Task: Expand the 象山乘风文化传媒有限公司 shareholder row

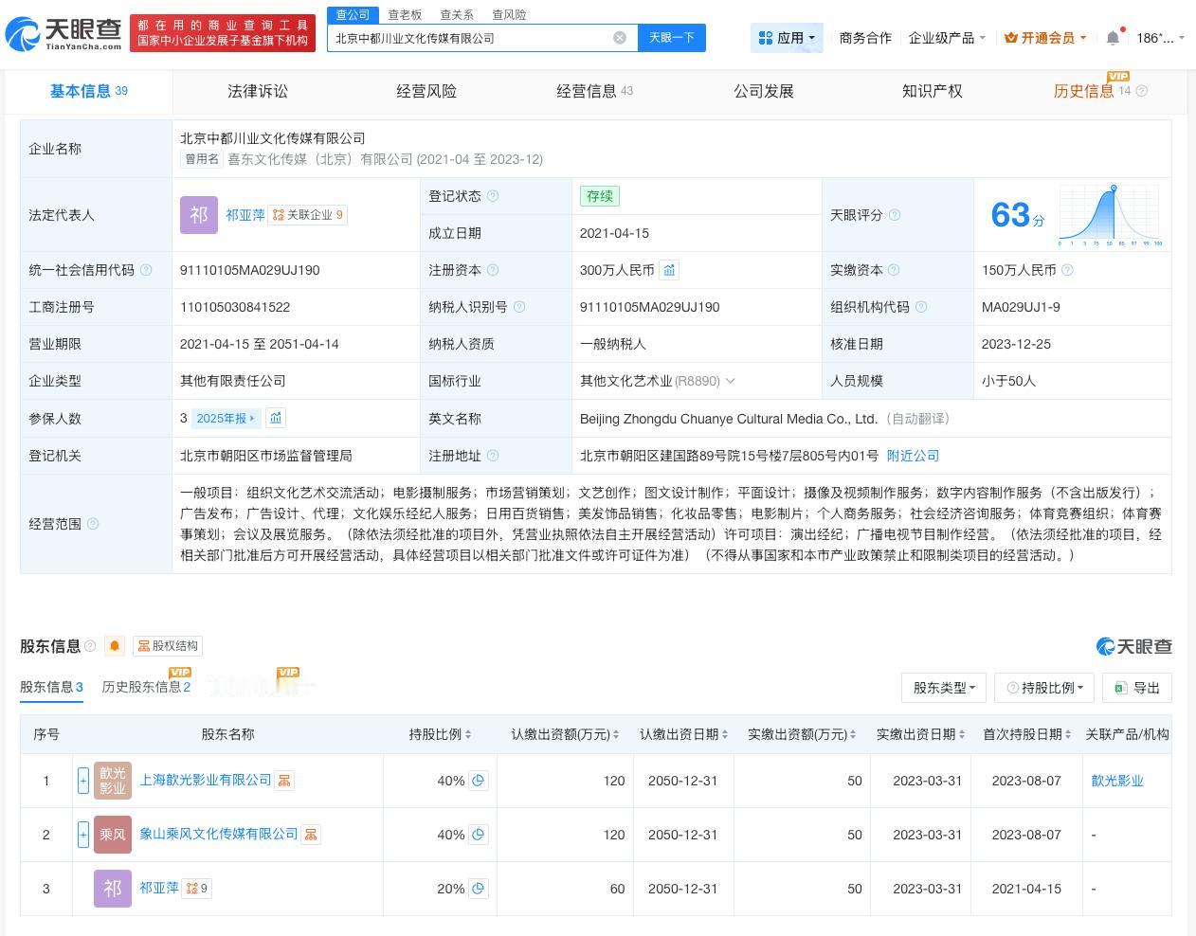Action: pyautogui.click(x=83, y=835)
